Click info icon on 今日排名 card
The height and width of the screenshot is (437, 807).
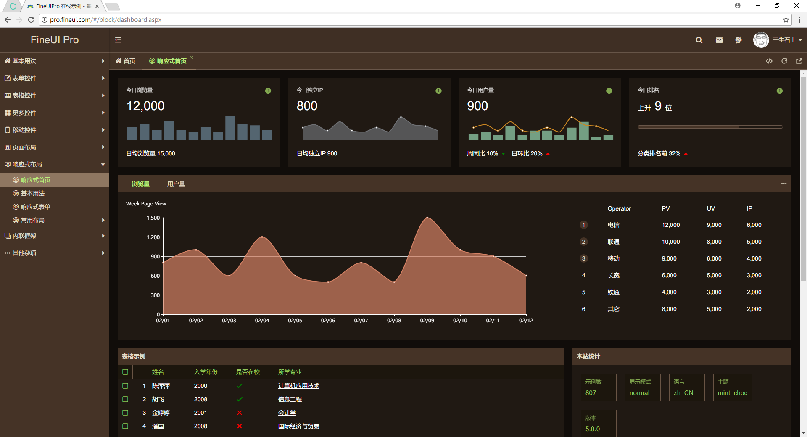click(x=780, y=91)
